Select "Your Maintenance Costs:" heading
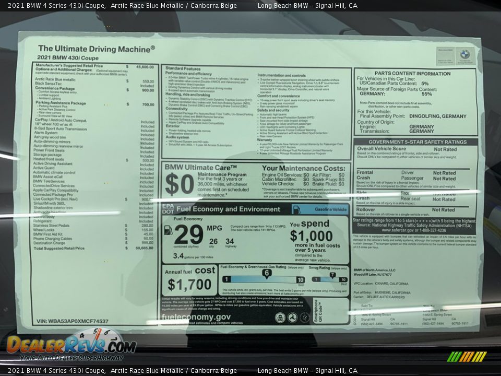The width and height of the screenshot is (501, 376). pyautogui.click(x=304, y=168)
